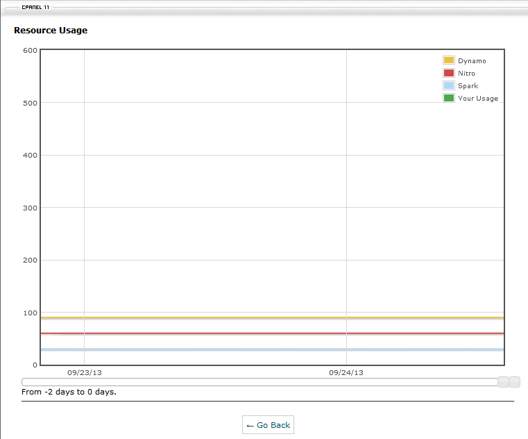Click the light blue Spark legend swatch

449,86
